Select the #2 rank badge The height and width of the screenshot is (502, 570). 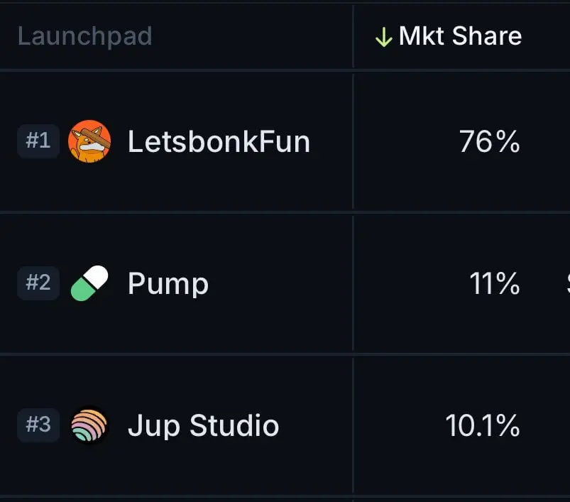tap(38, 283)
